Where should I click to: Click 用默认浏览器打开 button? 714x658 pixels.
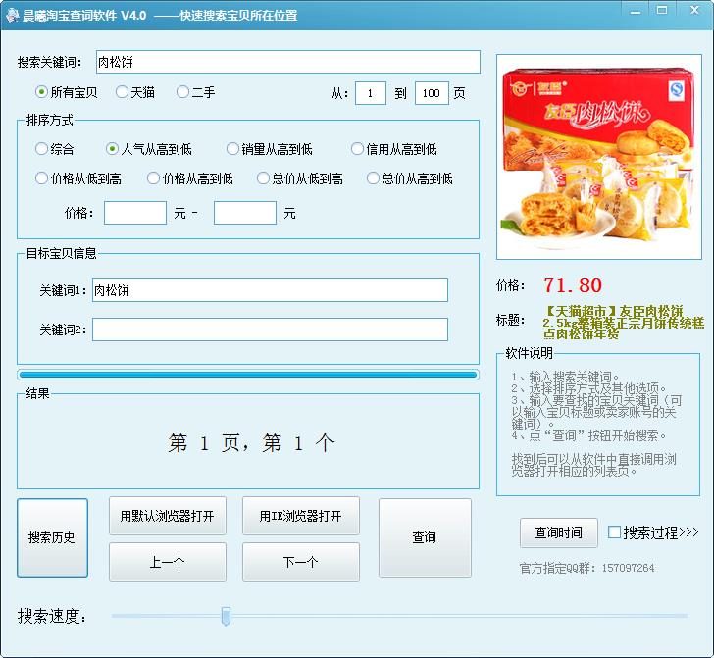pyautogui.click(x=168, y=516)
